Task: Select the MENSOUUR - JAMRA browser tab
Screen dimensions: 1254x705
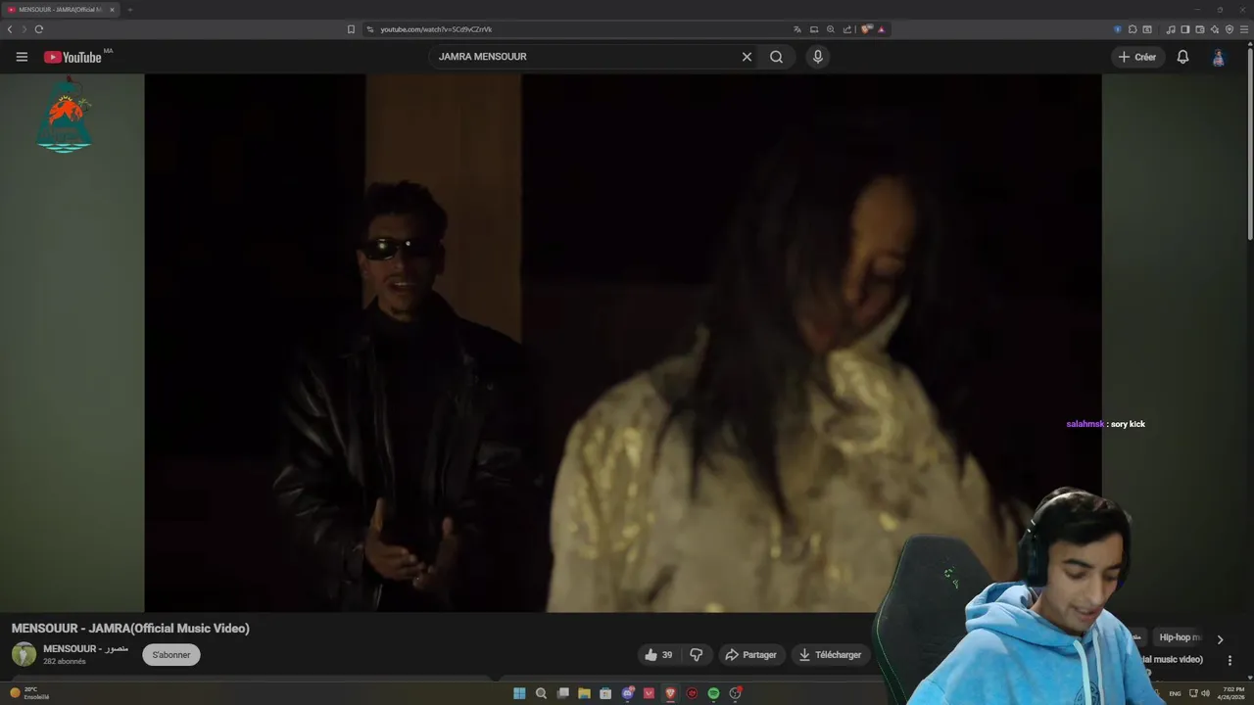Action: 61,10
